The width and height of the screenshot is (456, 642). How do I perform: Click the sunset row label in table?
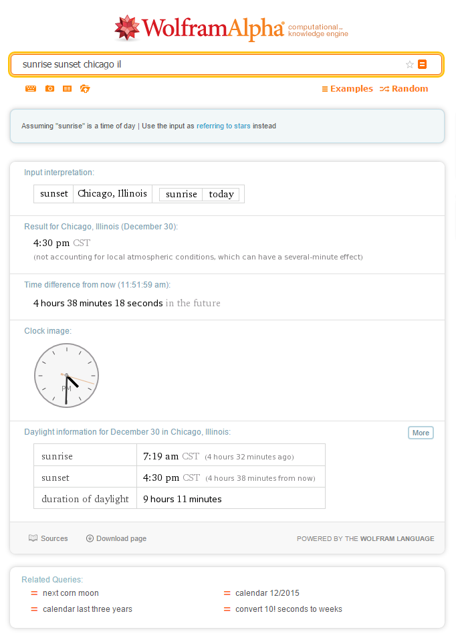pos(55,477)
